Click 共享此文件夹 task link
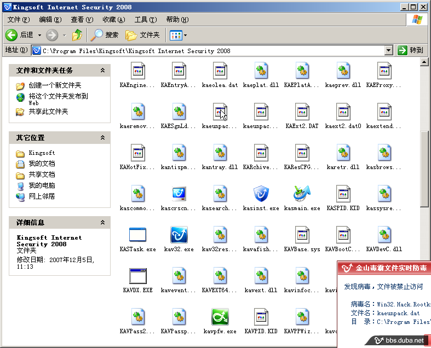The height and width of the screenshot is (348, 431). [48, 112]
